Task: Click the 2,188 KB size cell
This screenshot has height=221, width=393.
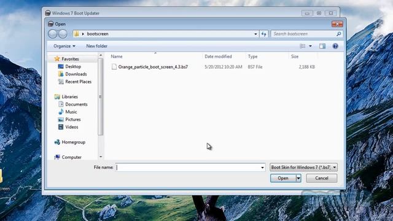Action: point(307,67)
